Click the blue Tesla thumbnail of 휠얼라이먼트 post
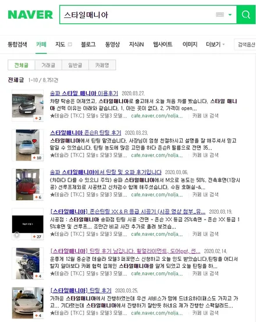The image size is (256, 322). [28, 263]
